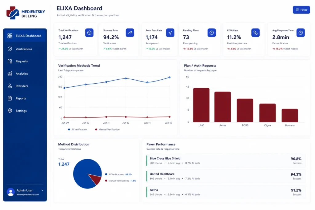Screen dimensions: 315x210
Task: Click the Analytics chart icon in sidebar
Action: pos(10,73)
